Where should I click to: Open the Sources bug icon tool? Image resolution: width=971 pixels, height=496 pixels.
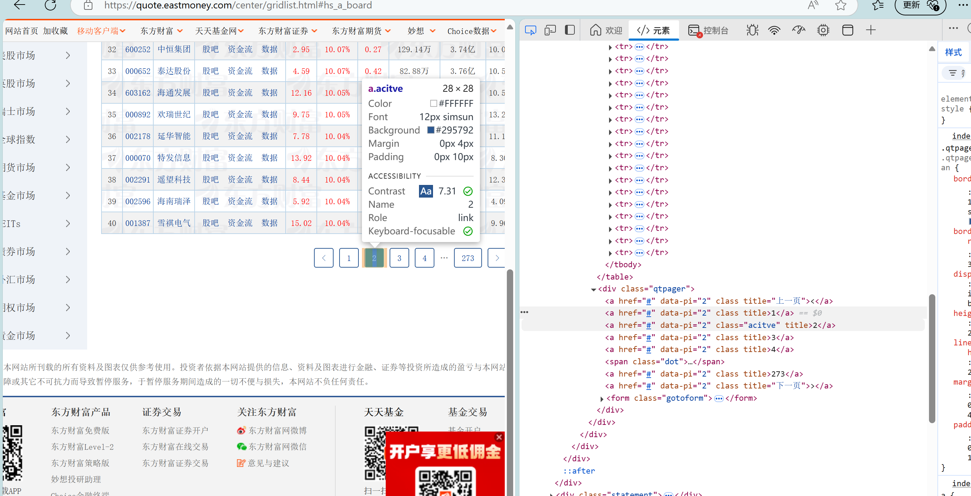tap(752, 30)
